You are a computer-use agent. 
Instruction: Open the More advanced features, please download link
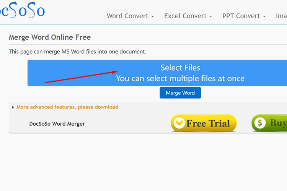pyautogui.click(x=67, y=107)
